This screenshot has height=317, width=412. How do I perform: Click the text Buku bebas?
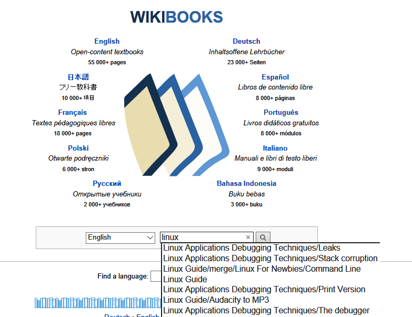pos(246,194)
